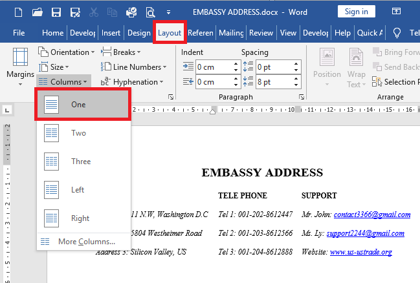Screen dimensions: 420x283
Task: Choose the One column layout
Action: pyautogui.click(x=83, y=104)
